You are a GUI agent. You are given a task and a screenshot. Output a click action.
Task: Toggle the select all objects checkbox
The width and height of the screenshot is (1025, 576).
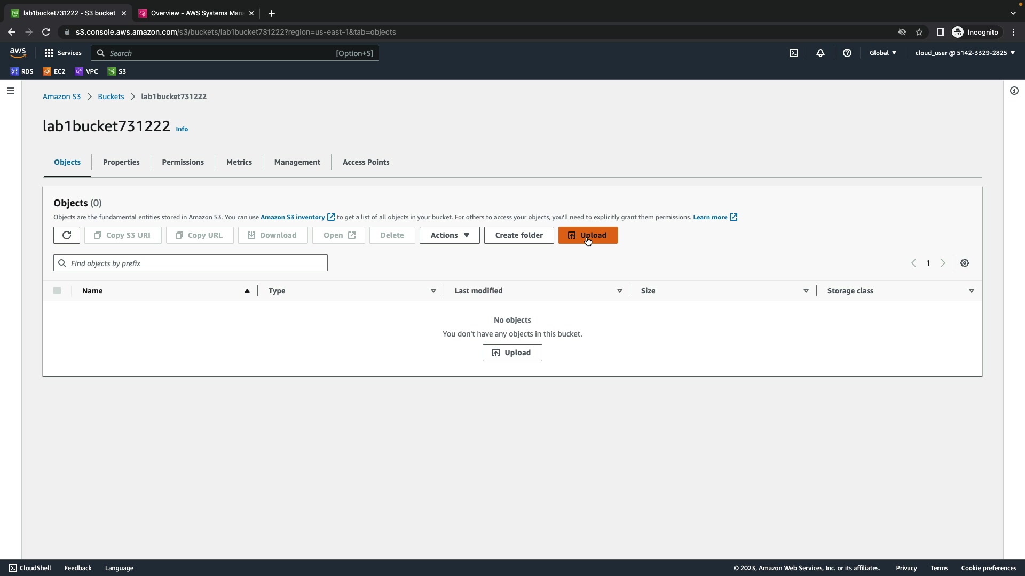57,291
